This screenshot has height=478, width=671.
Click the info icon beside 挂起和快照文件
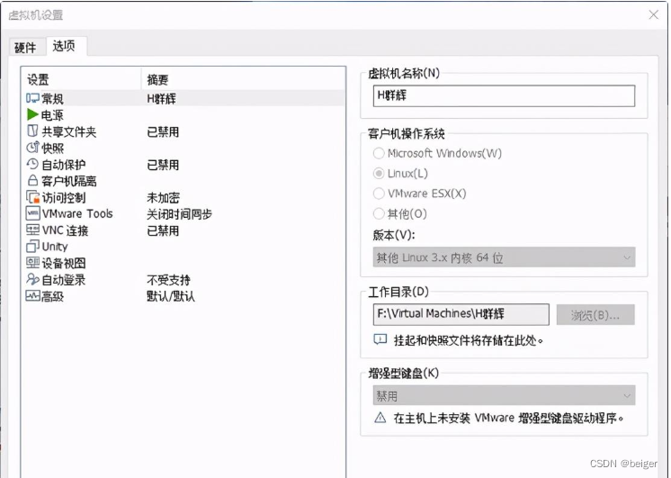coord(380,340)
